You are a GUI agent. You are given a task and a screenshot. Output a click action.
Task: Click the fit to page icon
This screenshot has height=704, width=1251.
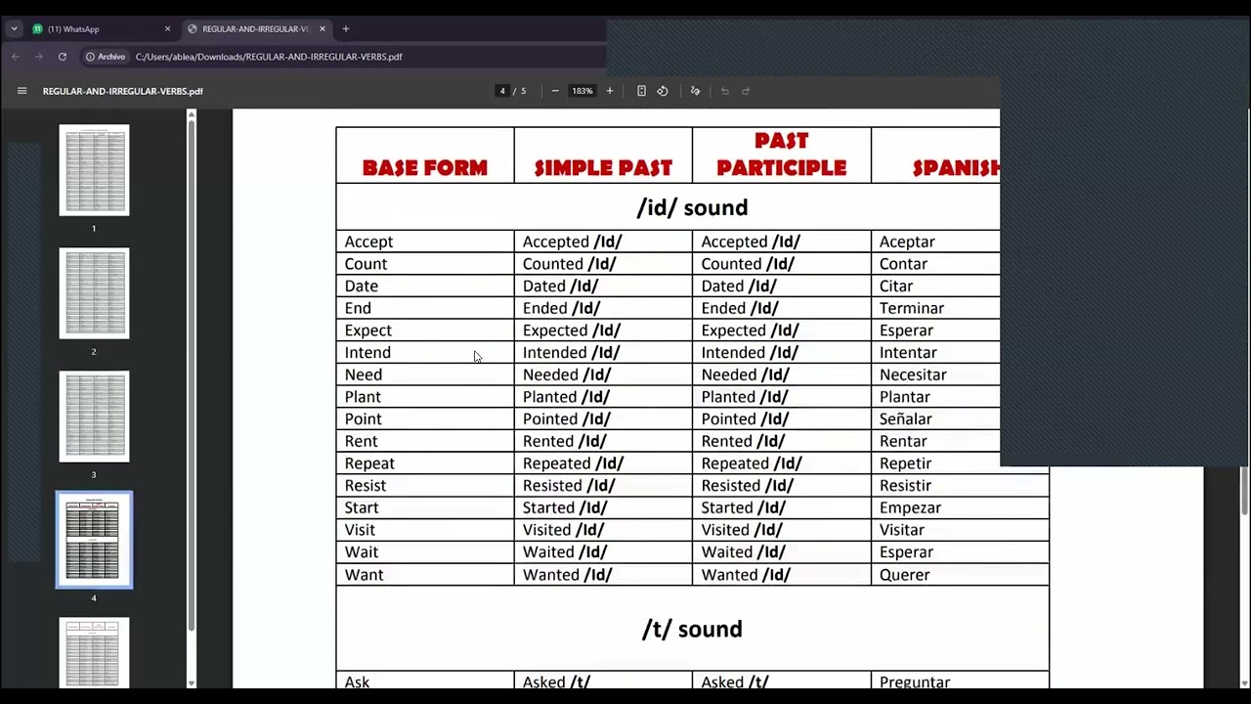(641, 91)
